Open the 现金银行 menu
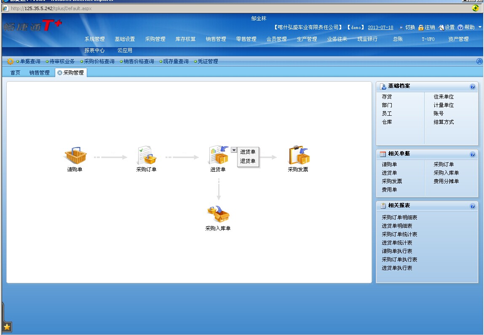Viewport: 484px width, 335px height. point(367,39)
